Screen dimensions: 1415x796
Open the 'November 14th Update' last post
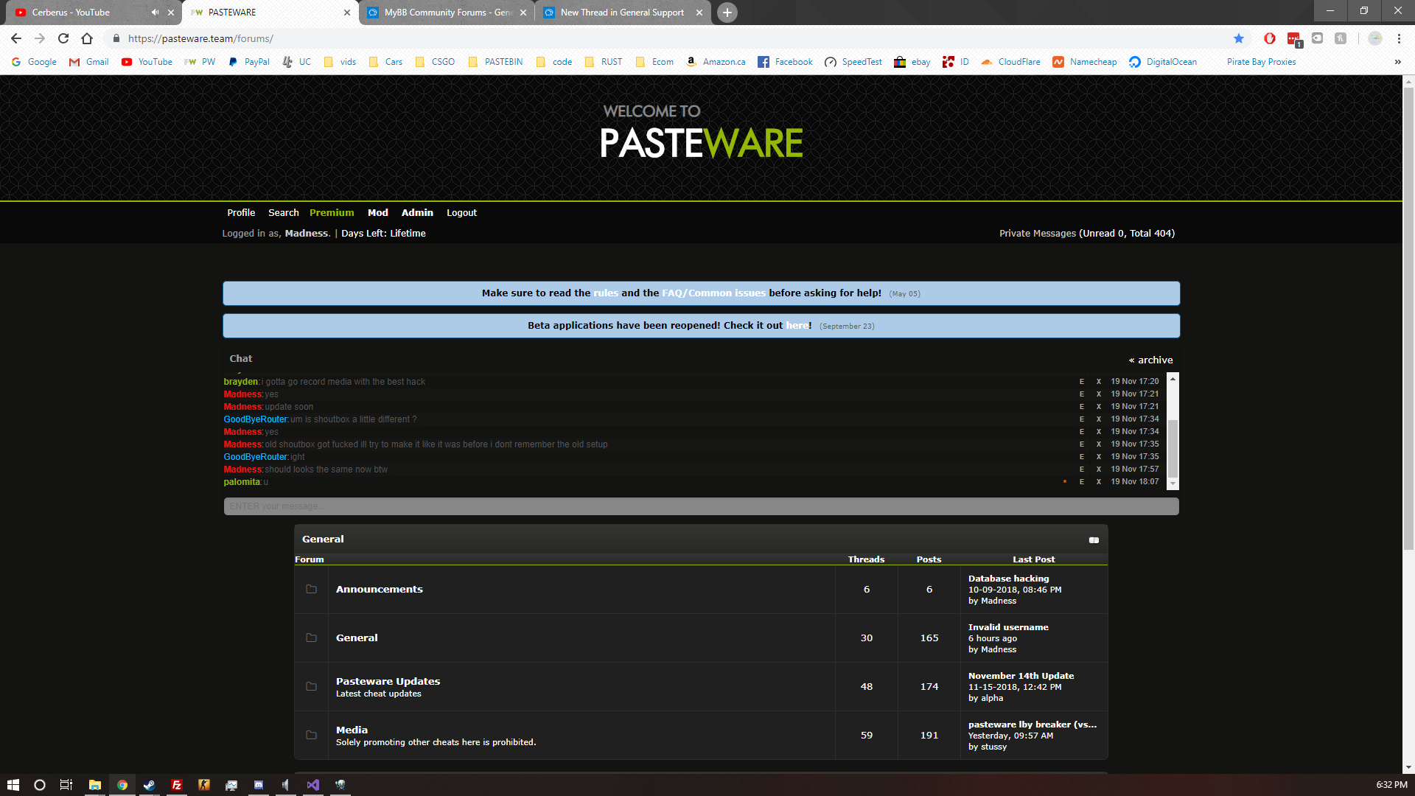coord(1021,676)
